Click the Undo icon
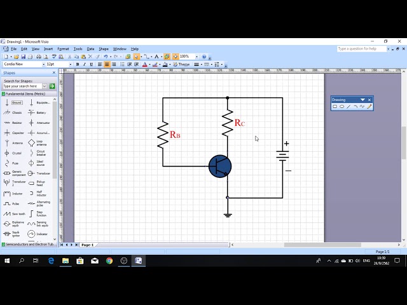Image resolution: width=407 pixels, height=305 pixels. 106,57
